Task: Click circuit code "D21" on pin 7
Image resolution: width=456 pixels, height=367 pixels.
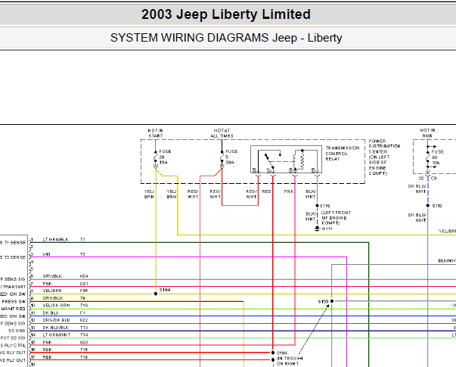Action: [x=84, y=284]
